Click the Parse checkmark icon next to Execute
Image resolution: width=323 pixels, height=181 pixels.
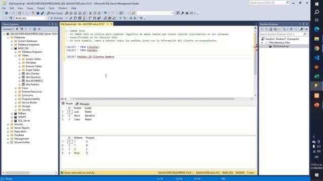pyautogui.click(x=71, y=18)
